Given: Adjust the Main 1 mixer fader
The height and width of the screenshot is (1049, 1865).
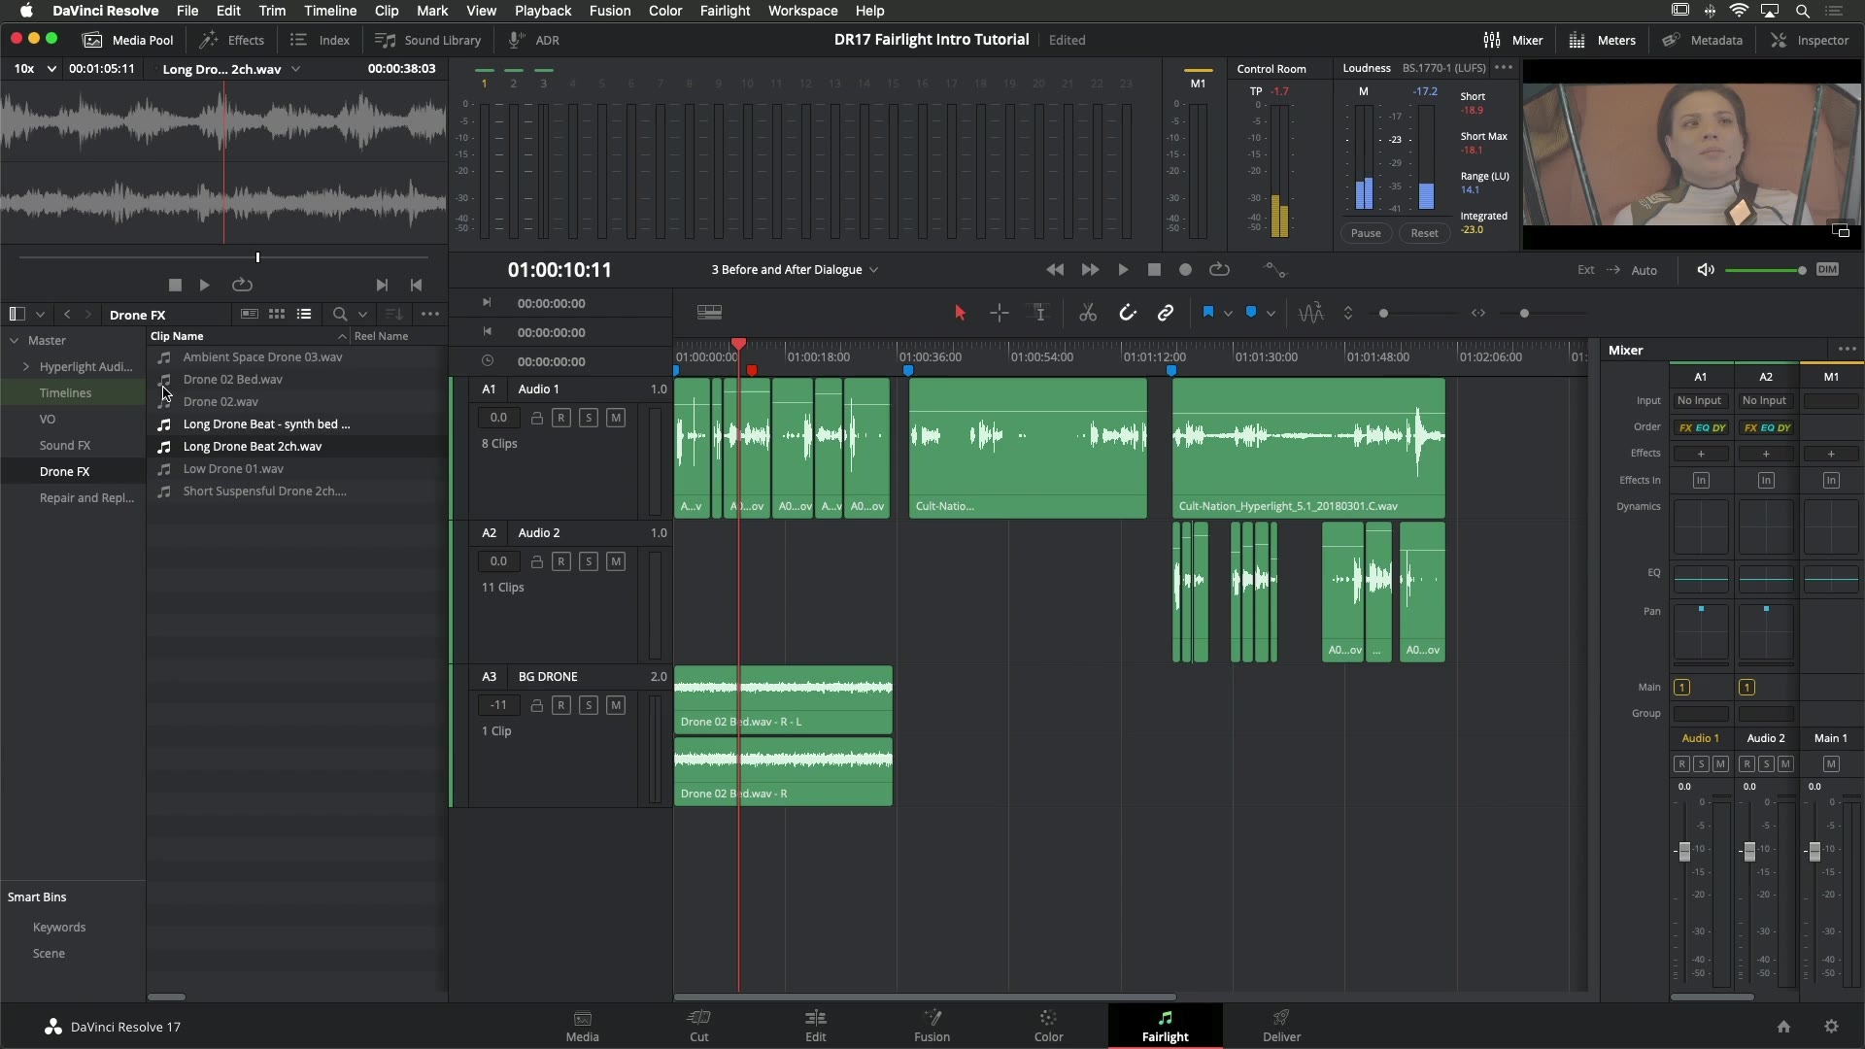Looking at the screenshot, I should (x=1814, y=852).
